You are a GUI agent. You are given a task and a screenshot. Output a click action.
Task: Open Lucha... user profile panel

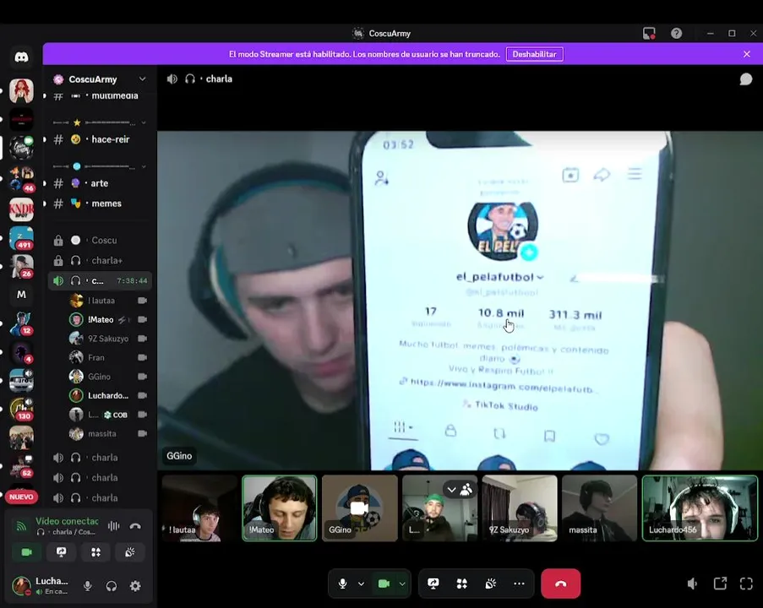[x=41, y=586]
